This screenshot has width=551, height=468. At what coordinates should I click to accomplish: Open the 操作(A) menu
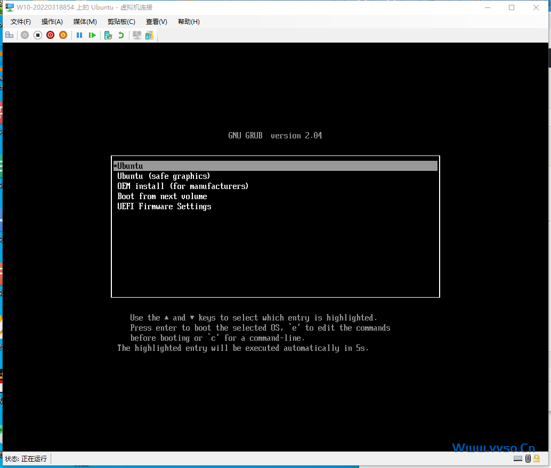click(52, 22)
